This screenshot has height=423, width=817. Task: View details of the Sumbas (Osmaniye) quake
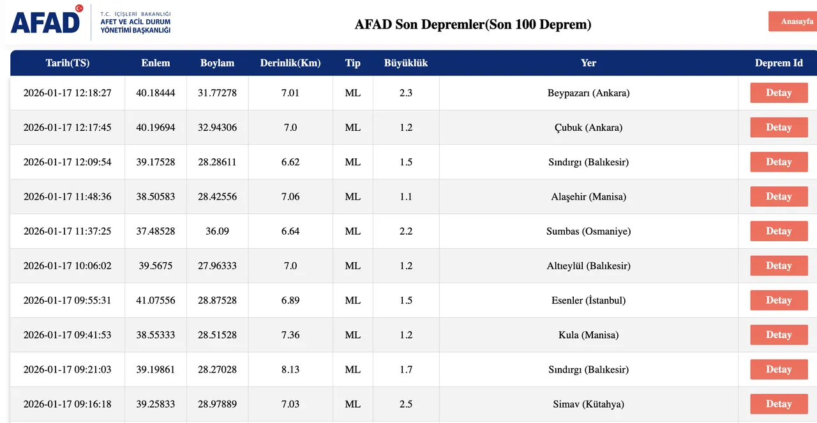pos(779,231)
